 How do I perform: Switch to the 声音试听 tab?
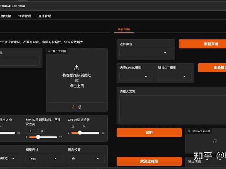[x=124, y=29]
